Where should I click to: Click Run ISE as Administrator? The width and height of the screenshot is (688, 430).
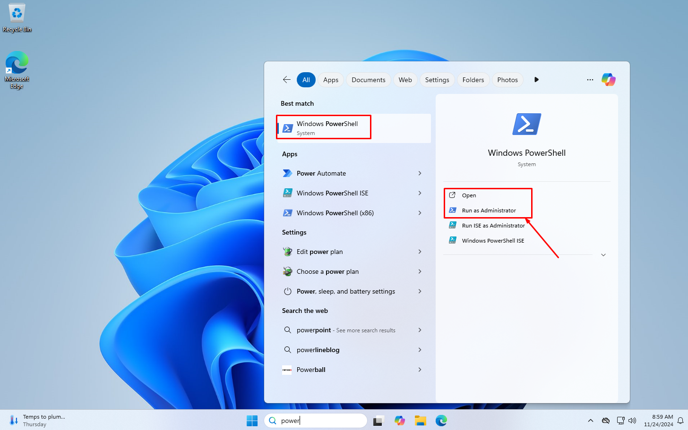492,225
